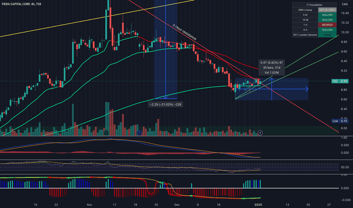Click the '2025' date on time axis
The height and width of the screenshot is (208, 353).
258,205
